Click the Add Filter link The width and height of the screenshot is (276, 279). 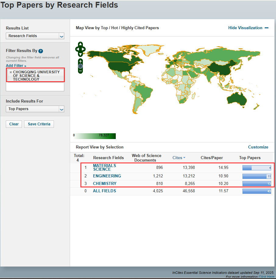pyautogui.click(x=16, y=66)
